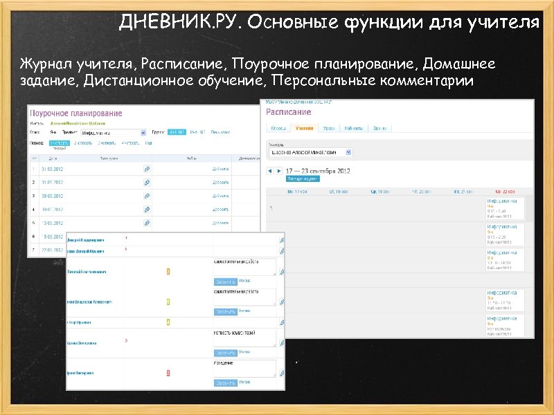Click red grade 2 next to 'поведение'
Viewport: 554px width, 415px height.
pyautogui.click(x=168, y=373)
